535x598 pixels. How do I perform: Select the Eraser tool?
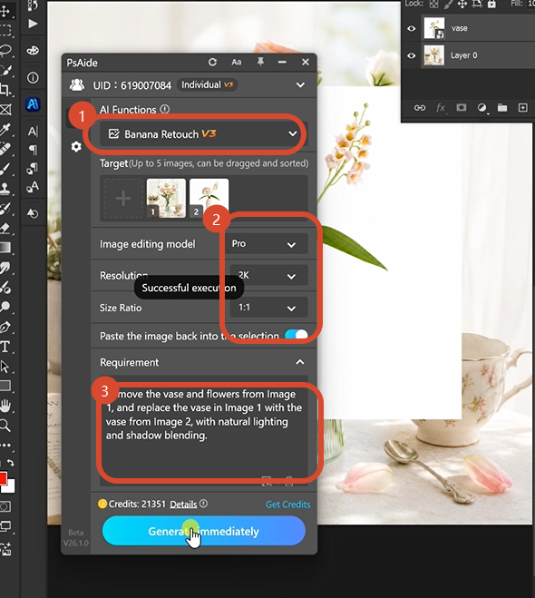click(5, 228)
